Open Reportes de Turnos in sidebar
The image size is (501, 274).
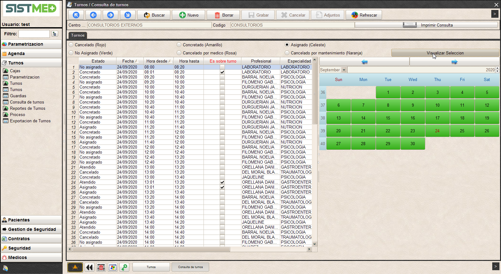[28, 108]
